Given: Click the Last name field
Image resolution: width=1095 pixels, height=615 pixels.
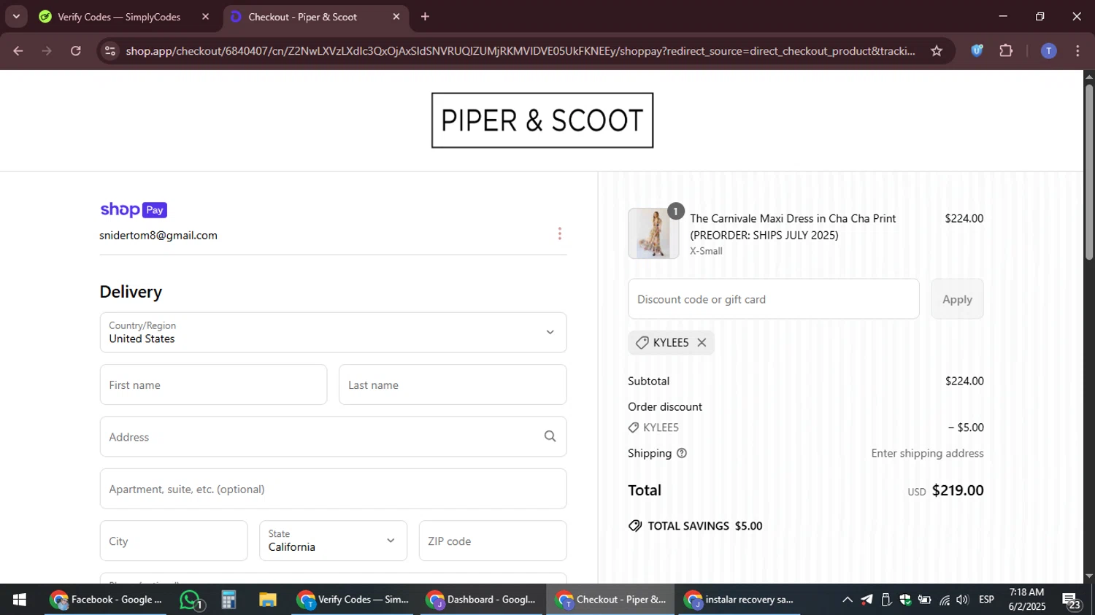Looking at the screenshot, I should tap(453, 384).
